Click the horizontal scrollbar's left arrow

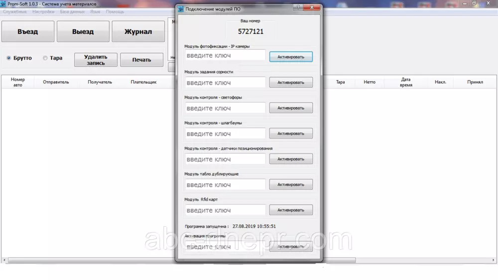point(4,261)
